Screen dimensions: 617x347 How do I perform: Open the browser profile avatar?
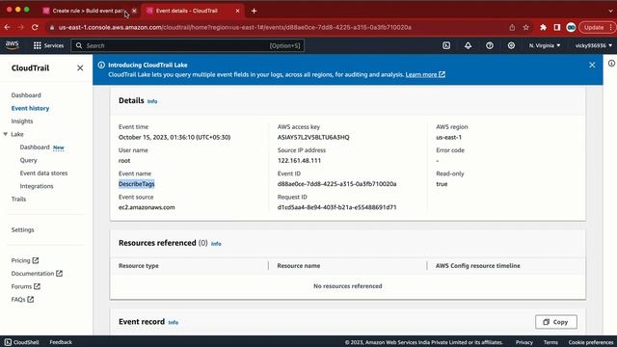[x=571, y=27]
